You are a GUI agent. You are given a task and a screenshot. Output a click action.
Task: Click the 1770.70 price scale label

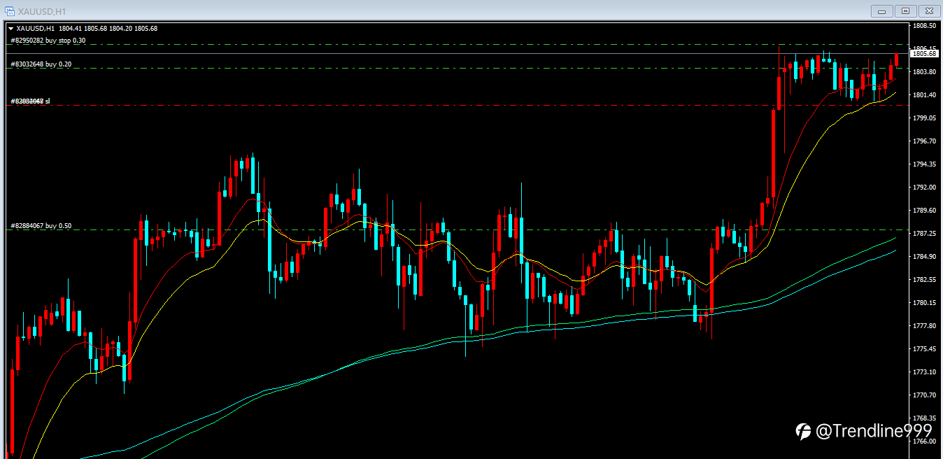[x=924, y=395]
